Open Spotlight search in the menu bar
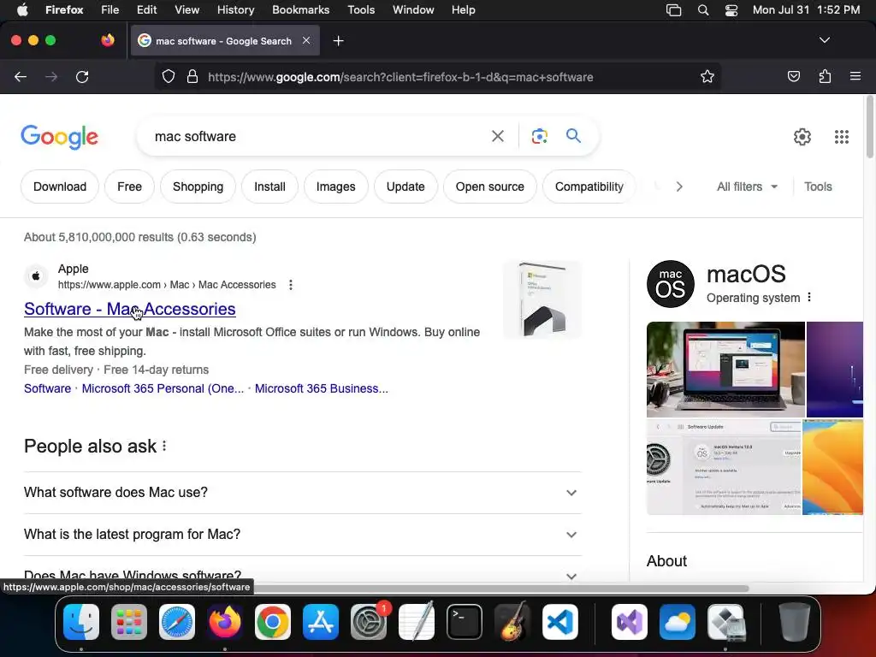Viewport: 876px width, 657px height. (703, 10)
